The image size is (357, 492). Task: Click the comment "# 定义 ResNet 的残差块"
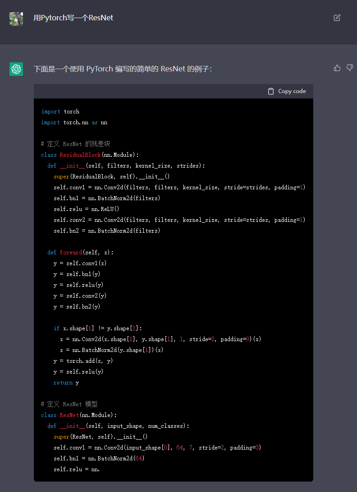click(x=75, y=144)
